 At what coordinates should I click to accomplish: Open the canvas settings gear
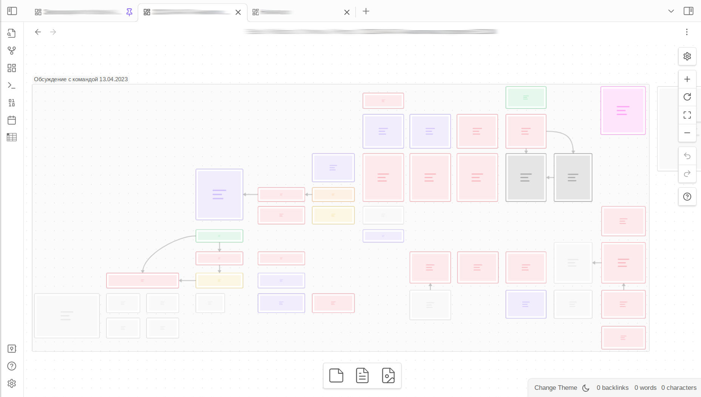click(x=687, y=56)
